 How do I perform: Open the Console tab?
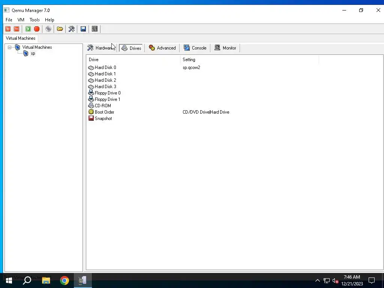pos(195,48)
